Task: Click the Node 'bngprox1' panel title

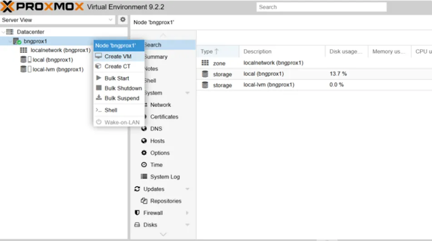Action: pos(154,22)
